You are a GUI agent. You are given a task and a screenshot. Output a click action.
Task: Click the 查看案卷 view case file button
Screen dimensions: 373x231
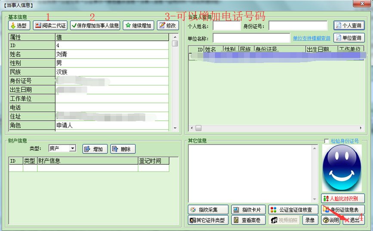[x=248, y=220]
